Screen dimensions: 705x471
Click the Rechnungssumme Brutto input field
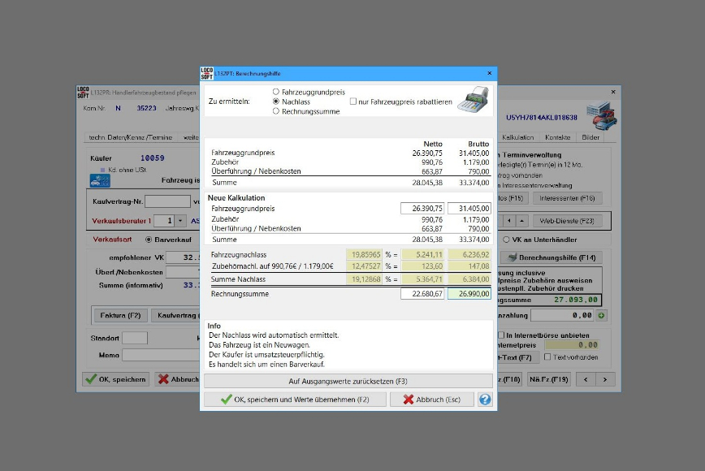(469, 294)
